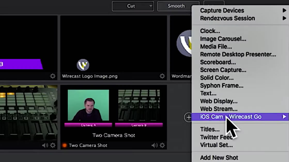Mute audio on the mixing console shot
The height and width of the screenshot is (162, 289).
[45, 145]
